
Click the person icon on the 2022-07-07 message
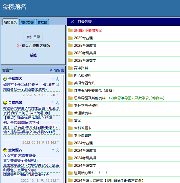pos(57,79)
